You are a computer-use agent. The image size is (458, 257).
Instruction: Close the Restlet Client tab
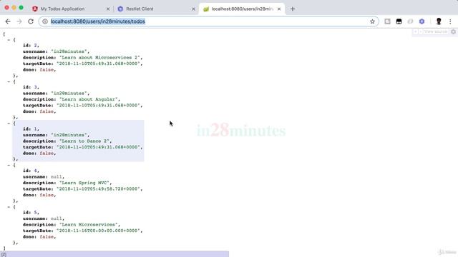pos(193,9)
